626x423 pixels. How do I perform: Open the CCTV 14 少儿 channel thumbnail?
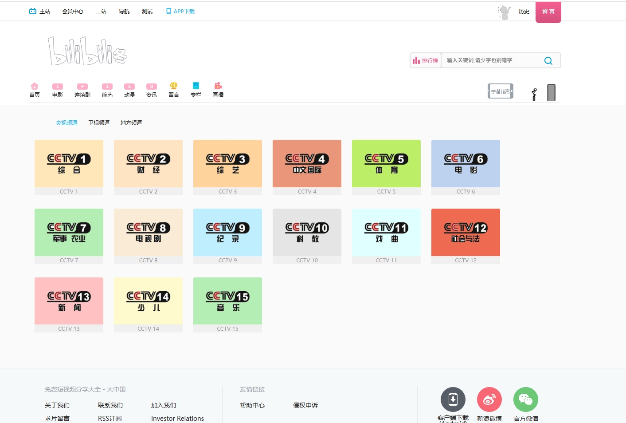click(148, 301)
